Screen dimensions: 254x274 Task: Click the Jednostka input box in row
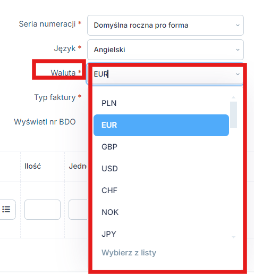click(78, 210)
